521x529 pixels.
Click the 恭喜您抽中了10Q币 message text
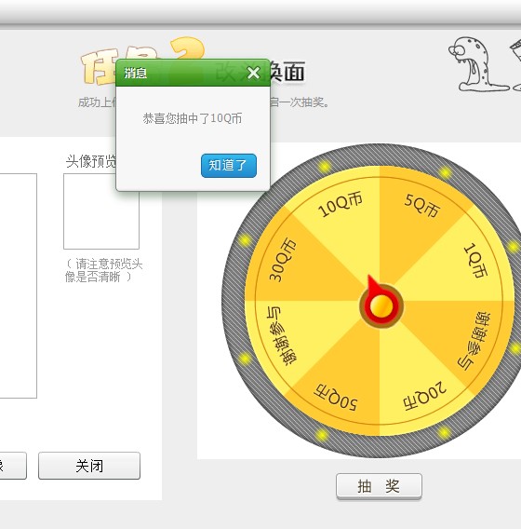pyautogui.click(x=192, y=118)
